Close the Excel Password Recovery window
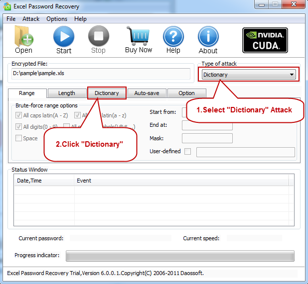Image resolution: width=308 pixels, height=284 pixels. 294,4
